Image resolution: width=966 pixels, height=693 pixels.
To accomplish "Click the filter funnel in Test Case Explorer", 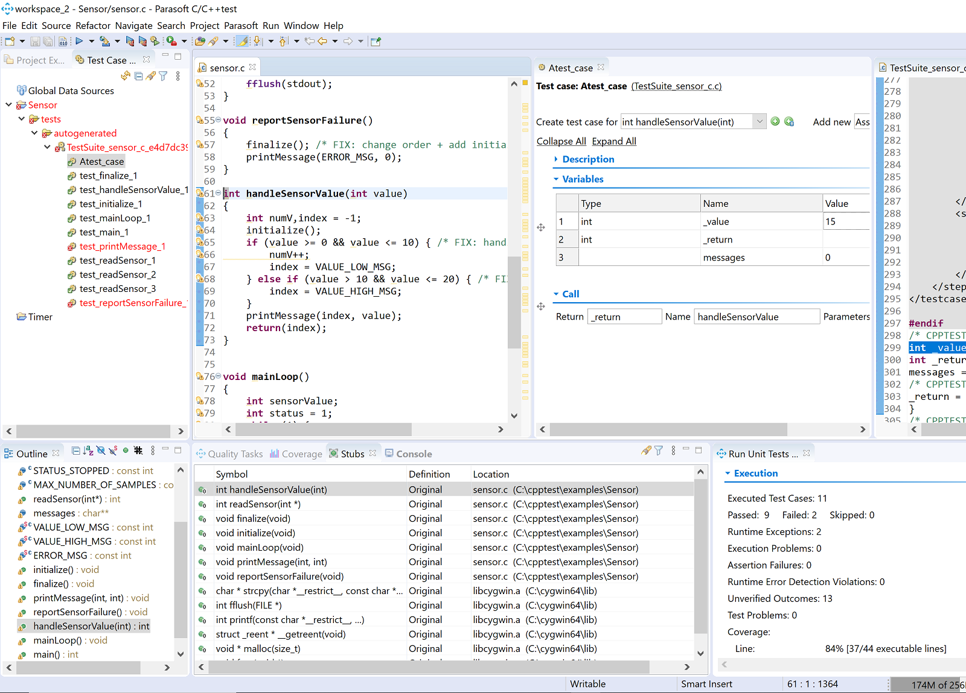I will point(163,76).
